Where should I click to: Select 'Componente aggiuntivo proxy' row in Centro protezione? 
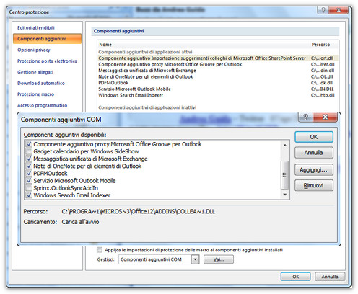(218, 64)
